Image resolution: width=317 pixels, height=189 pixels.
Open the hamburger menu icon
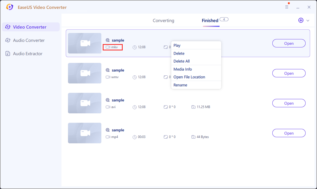tap(287, 7)
